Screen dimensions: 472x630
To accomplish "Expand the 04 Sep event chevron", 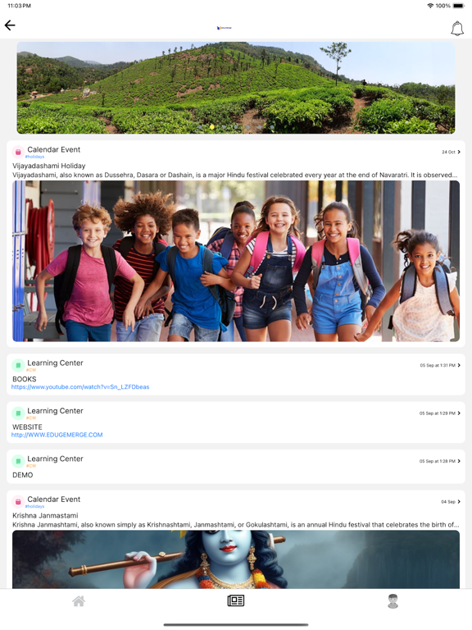I will [x=459, y=501].
